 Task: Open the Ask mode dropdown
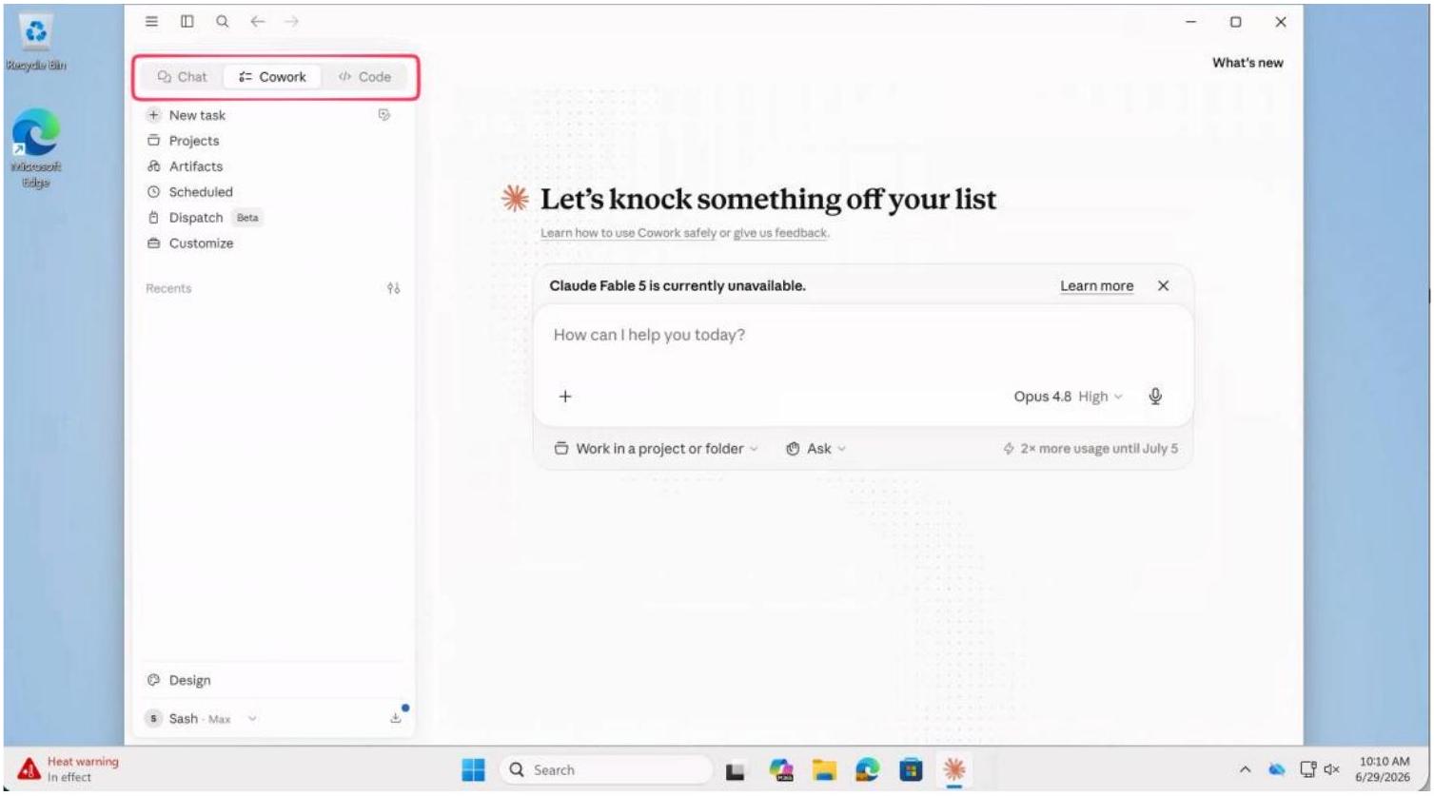(816, 449)
